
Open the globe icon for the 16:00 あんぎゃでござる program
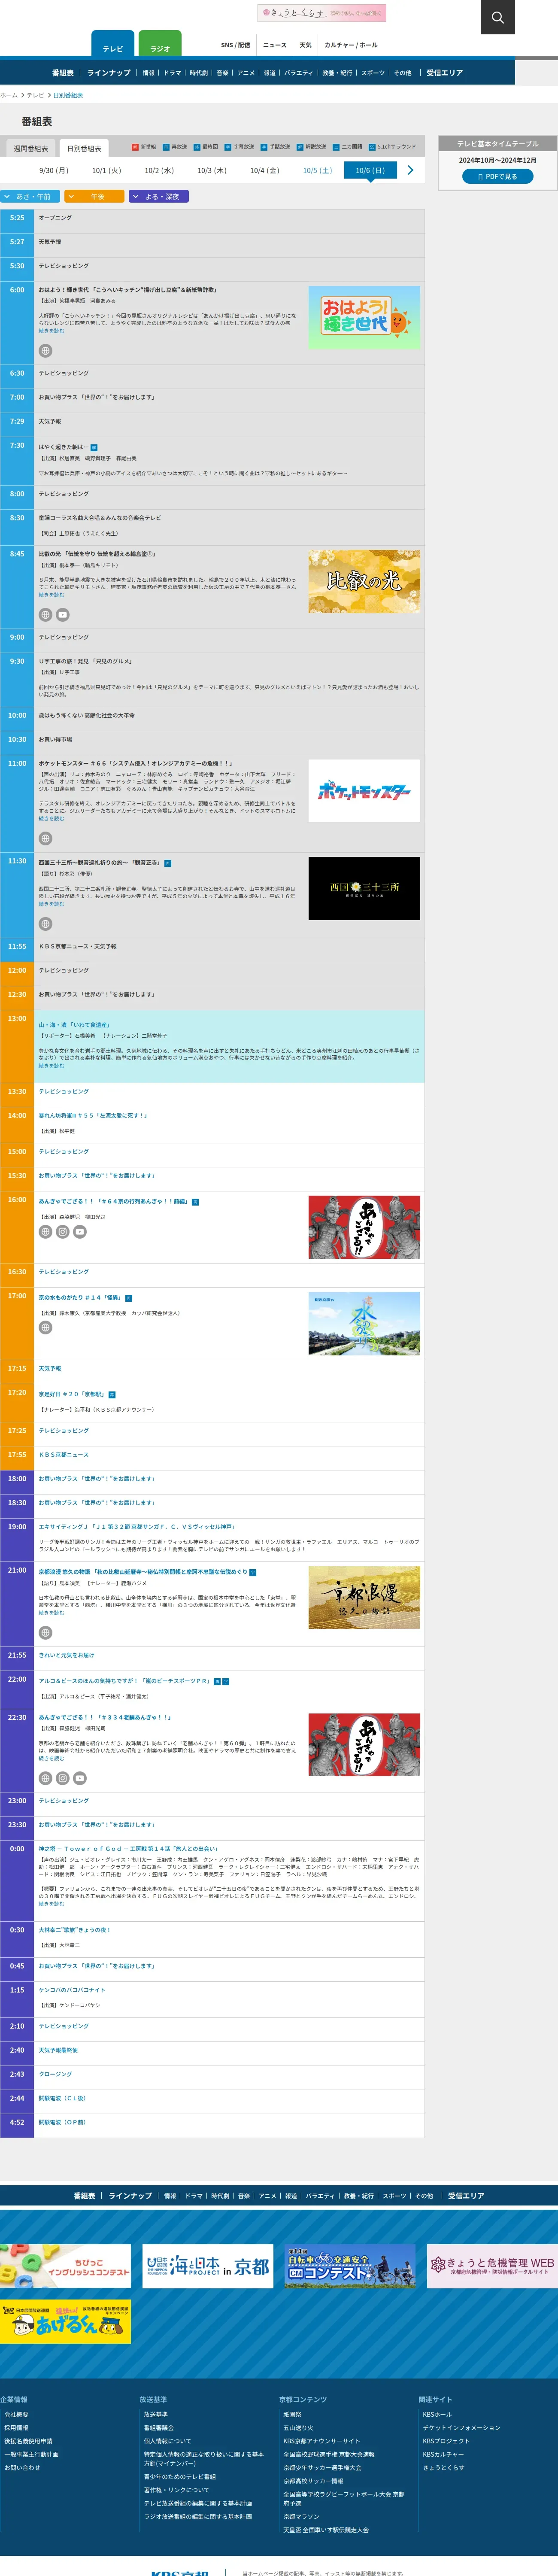pyautogui.click(x=45, y=1232)
